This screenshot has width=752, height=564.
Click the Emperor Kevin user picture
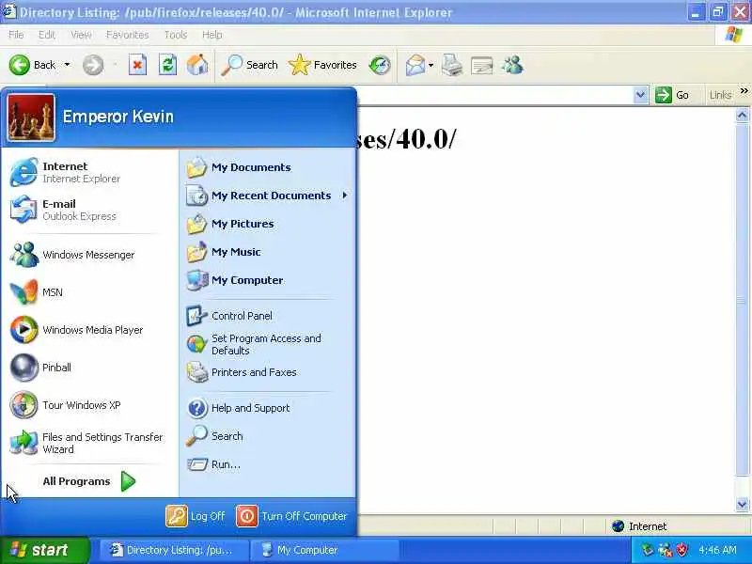point(31,117)
